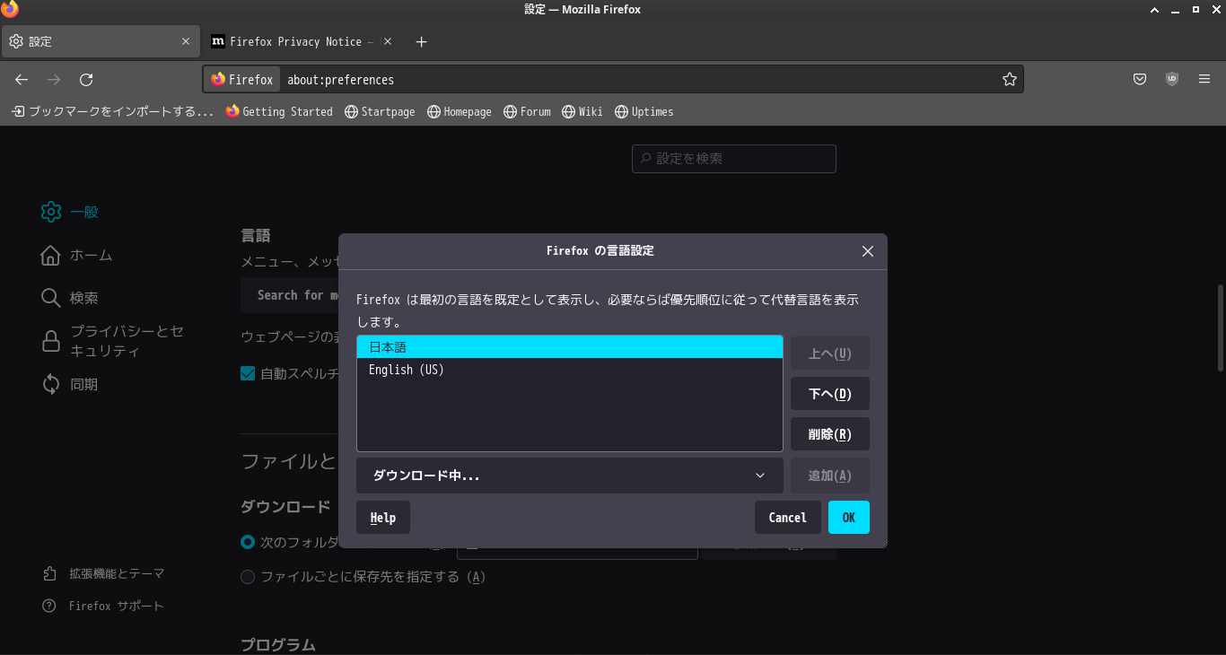Open the Getting Started bookmark

click(279, 112)
